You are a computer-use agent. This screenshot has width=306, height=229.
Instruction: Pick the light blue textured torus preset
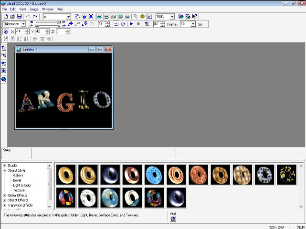click(x=154, y=175)
